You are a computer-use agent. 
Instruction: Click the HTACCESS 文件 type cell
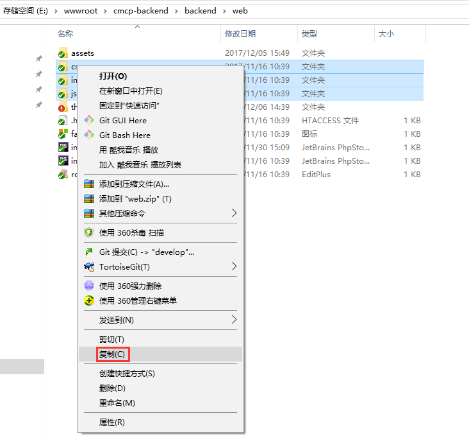(x=330, y=121)
